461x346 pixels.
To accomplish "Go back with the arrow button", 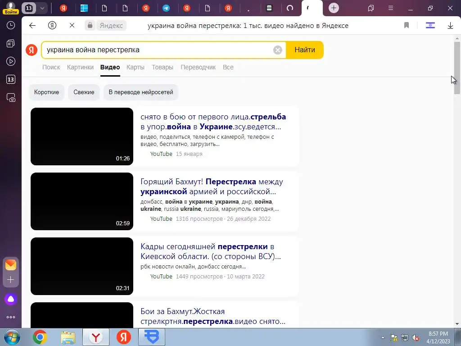I will click(x=32, y=26).
